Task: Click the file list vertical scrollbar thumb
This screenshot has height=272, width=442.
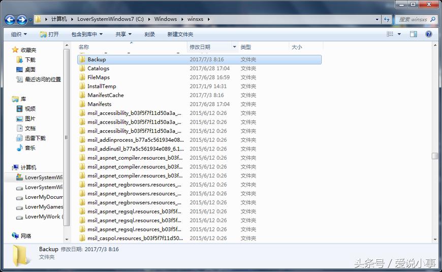Action: click(435, 156)
